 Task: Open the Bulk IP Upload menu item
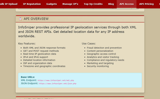pyautogui.click(x=9, y=4)
